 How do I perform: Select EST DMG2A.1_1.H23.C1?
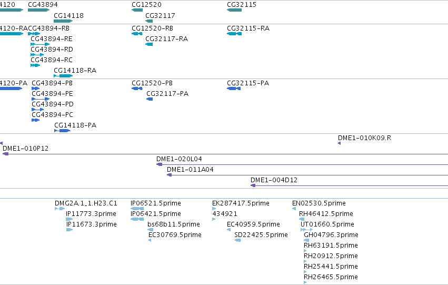tap(59, 209)
